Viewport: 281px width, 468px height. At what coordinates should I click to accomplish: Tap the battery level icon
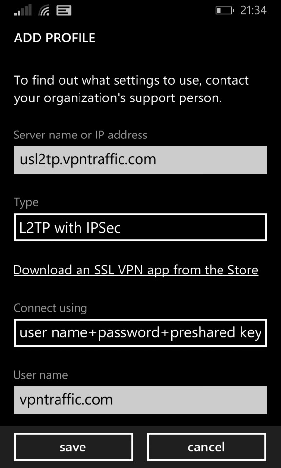click(224, 11)
